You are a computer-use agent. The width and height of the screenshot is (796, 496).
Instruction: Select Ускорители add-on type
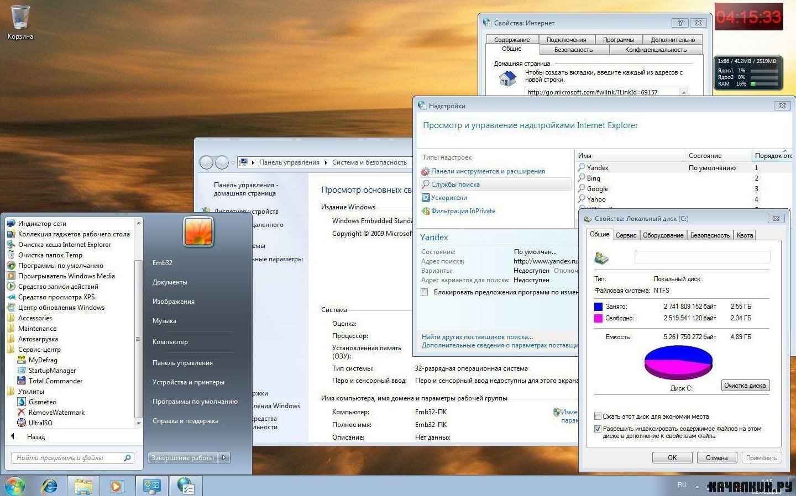pos(449,198)
